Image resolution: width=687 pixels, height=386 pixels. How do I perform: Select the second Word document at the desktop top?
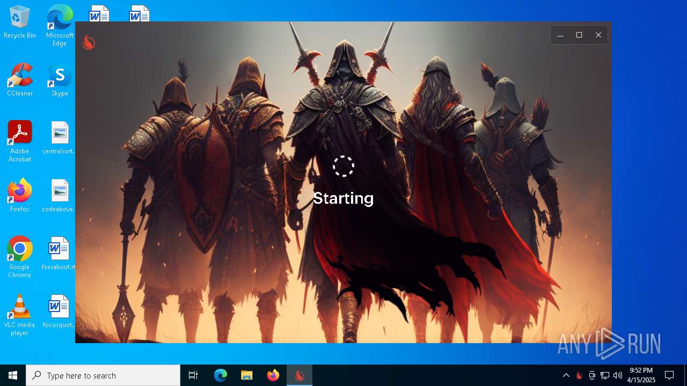139,13
